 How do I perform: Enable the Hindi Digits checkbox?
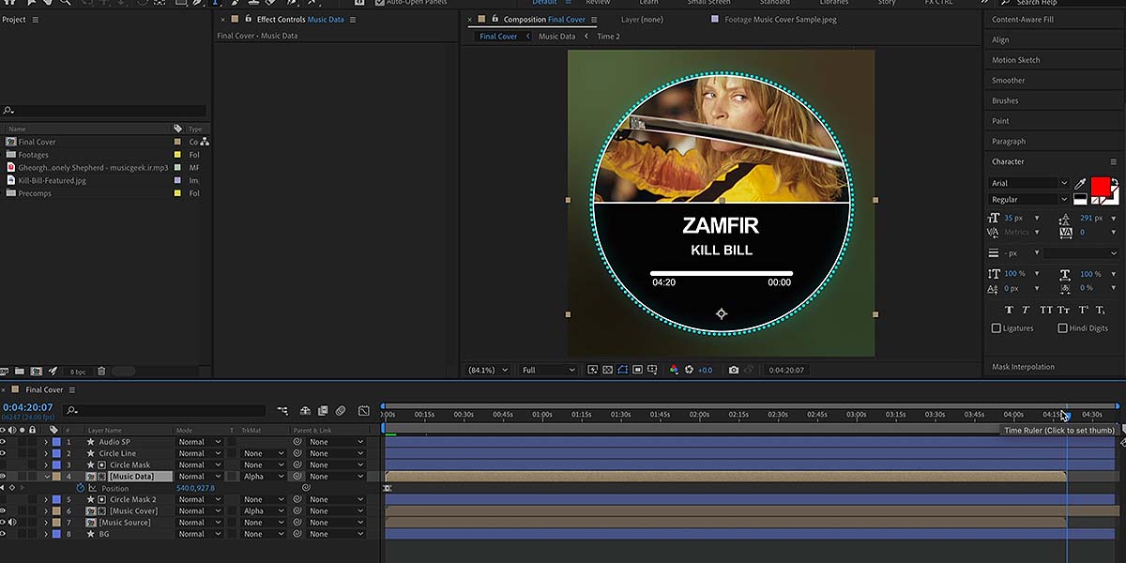tap(1062, 328)
